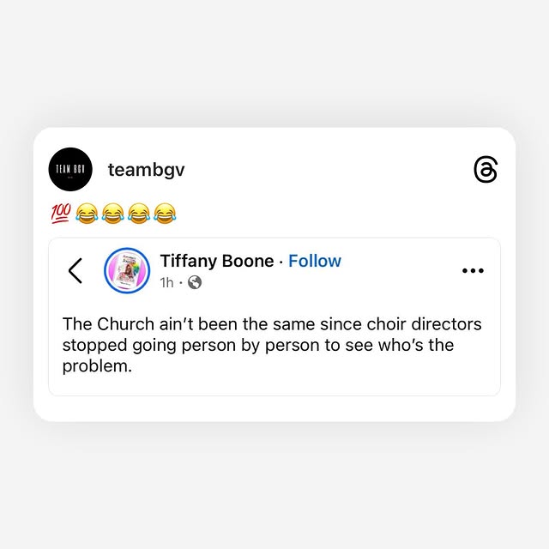Click the 1h post timestamp

(x=166, y=282)
